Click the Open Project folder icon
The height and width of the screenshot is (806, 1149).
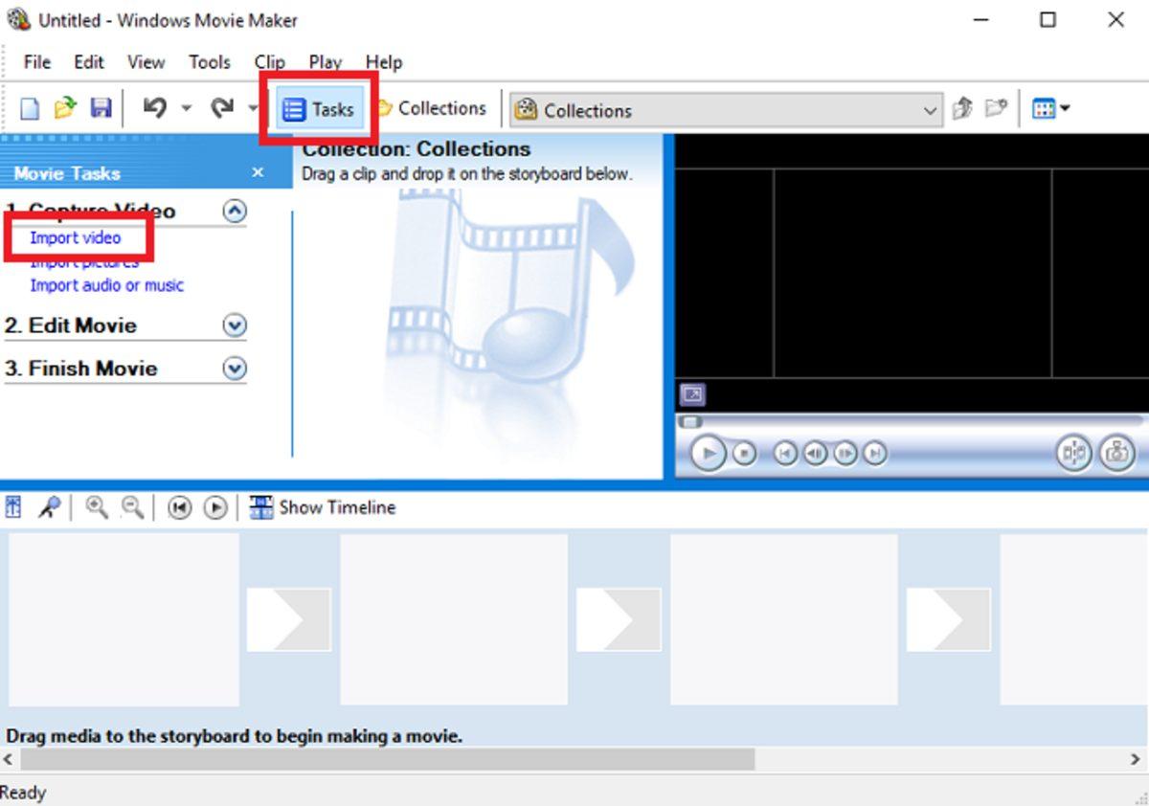point(64,109)
